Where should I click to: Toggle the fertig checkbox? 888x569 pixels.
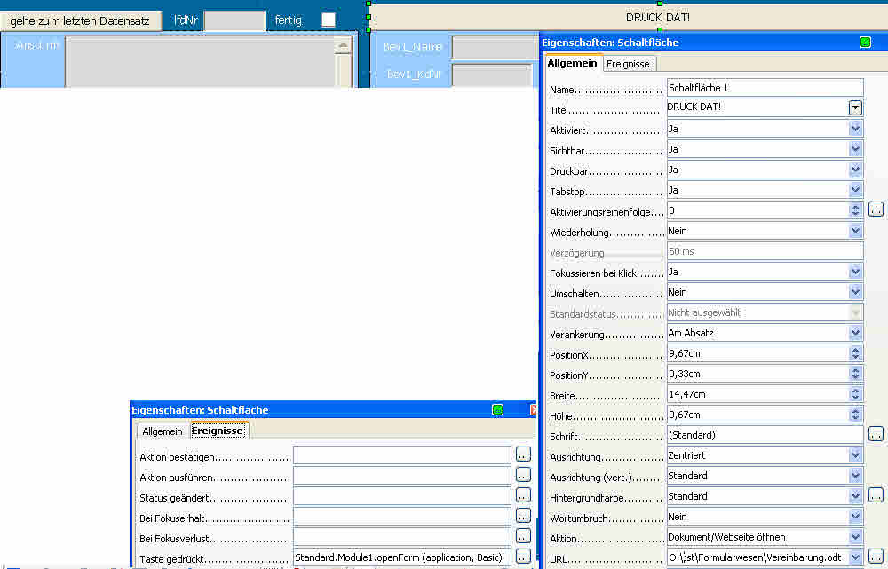(x=329, y=20)
